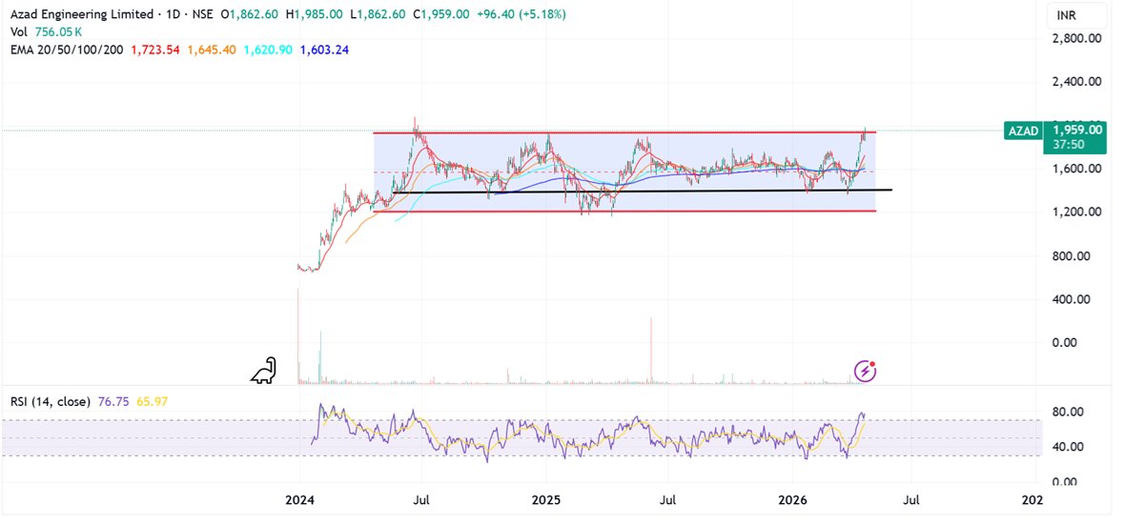The image size is (1125, 525).
Task: Click the purple lightning bolt event icon
Action: point(865,372)
